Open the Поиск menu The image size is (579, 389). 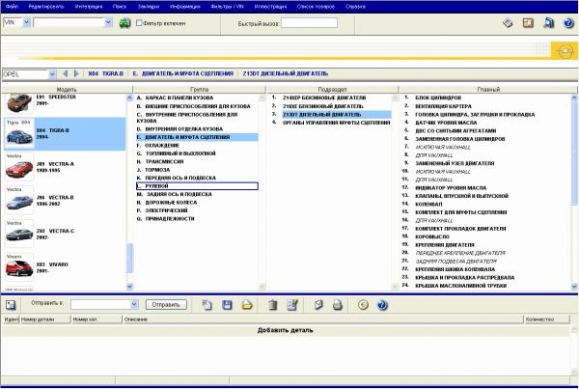pos(120,7)
